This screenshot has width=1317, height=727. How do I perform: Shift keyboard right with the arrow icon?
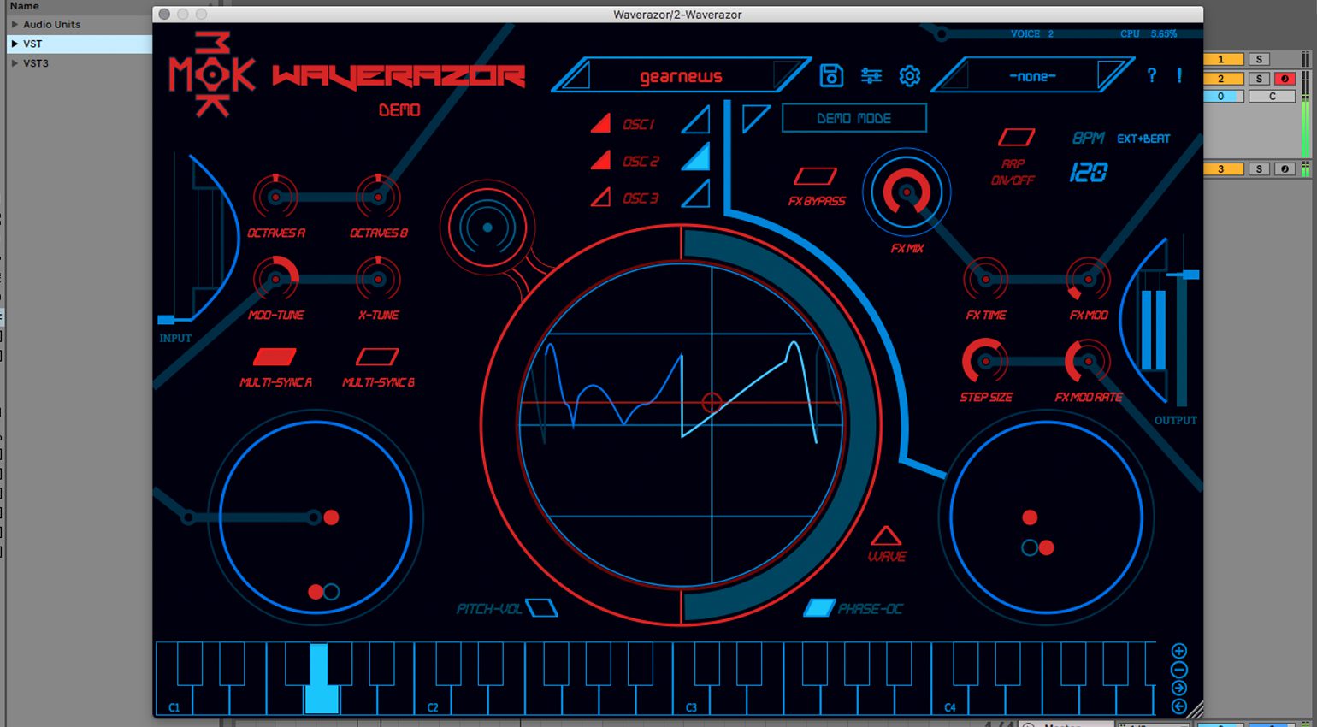click(1178, 689)
